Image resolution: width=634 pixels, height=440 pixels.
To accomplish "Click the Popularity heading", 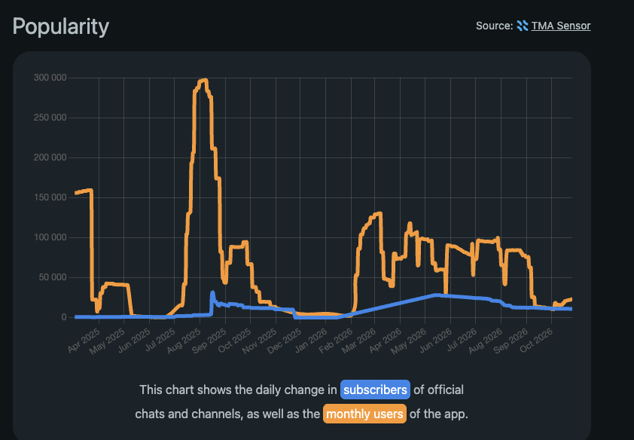I will pos(61,26).
